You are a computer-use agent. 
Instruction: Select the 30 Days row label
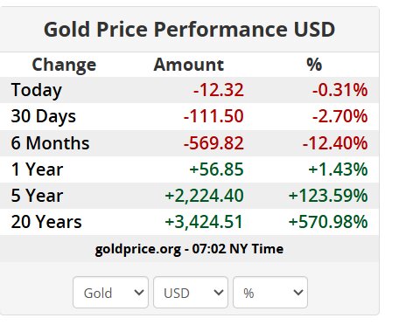tap(44, 116)
